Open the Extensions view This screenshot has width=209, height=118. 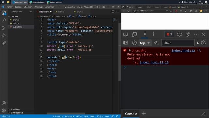tap(4, 43)
